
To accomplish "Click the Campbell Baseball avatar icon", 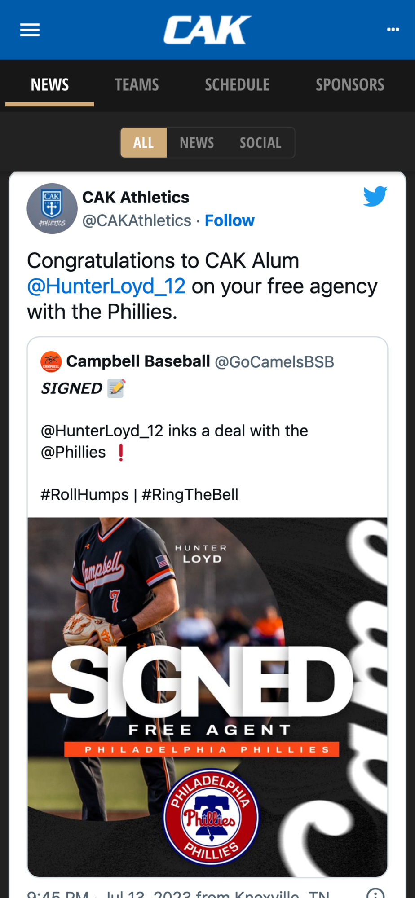I will pyautogui.click(x=51, y=362).
